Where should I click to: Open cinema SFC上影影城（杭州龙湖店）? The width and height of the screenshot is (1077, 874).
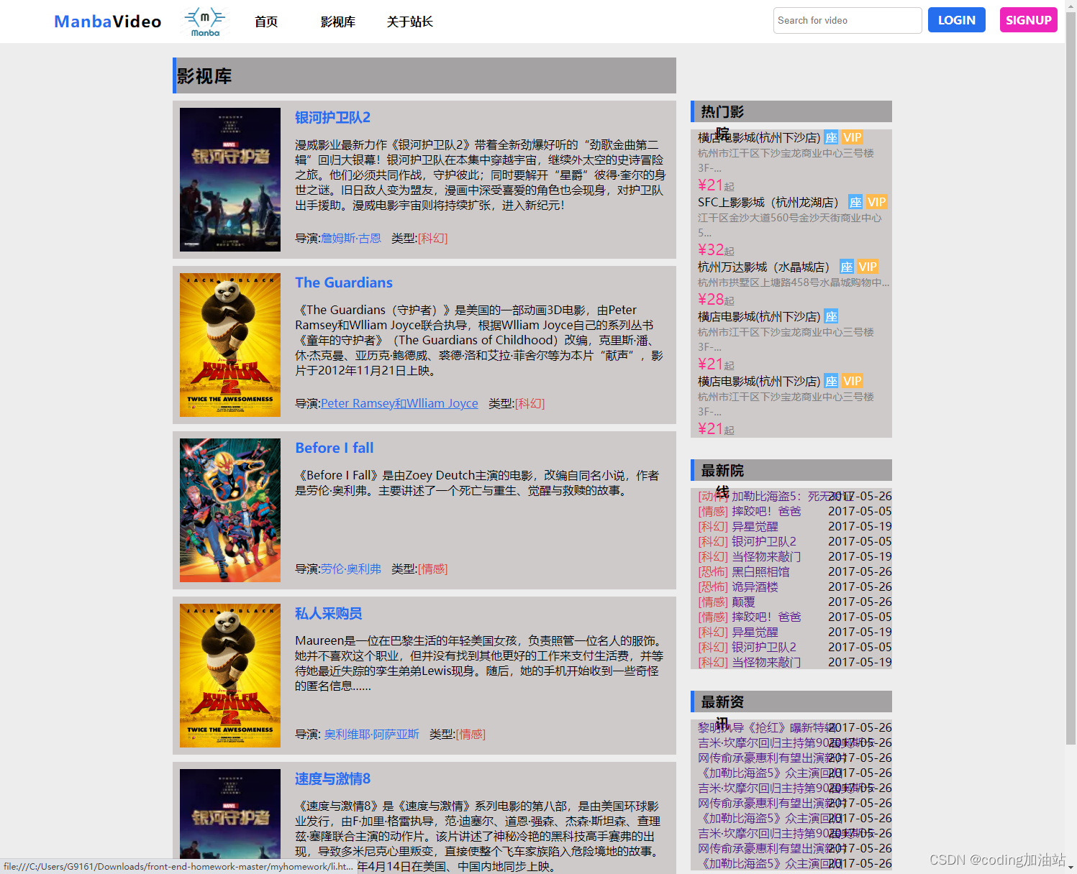click(x=771, y=202)
